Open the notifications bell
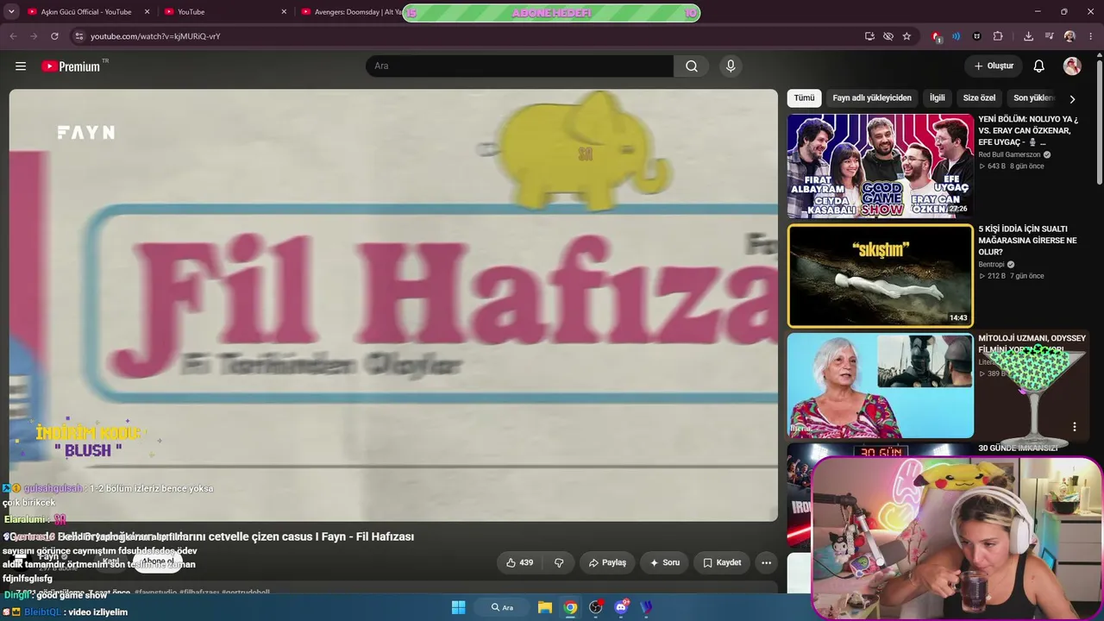The width and height of the screenshot is (1104, 621). (1039, 66)
